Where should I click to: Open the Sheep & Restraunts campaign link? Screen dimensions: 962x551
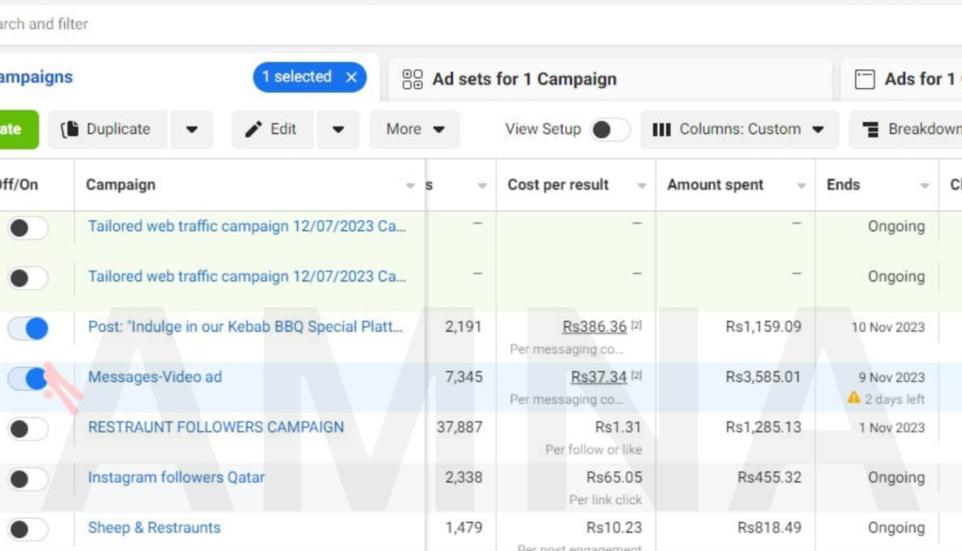[x=154, y=528]
